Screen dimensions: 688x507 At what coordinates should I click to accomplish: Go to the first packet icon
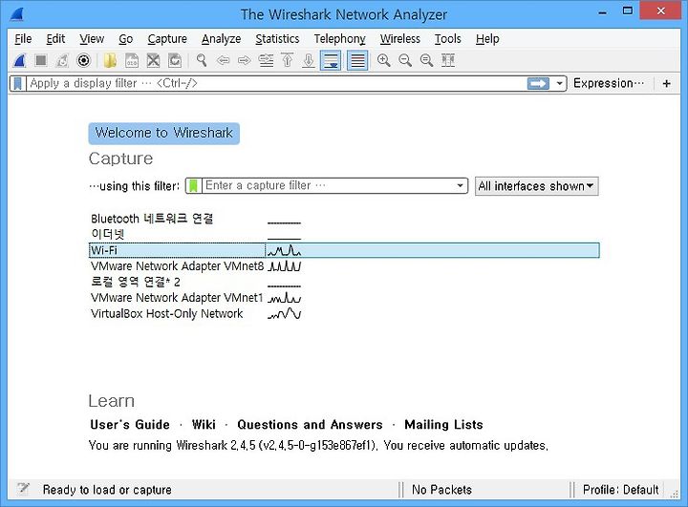[x=288, y=60]
